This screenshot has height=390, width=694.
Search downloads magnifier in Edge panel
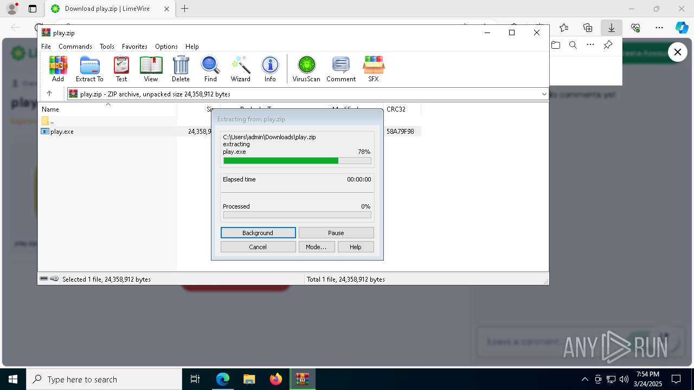pos(573,45)
